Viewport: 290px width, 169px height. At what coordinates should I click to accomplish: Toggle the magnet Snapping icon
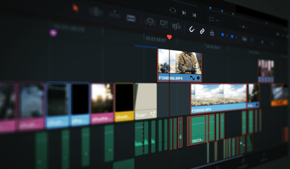(x=192, y=29)
